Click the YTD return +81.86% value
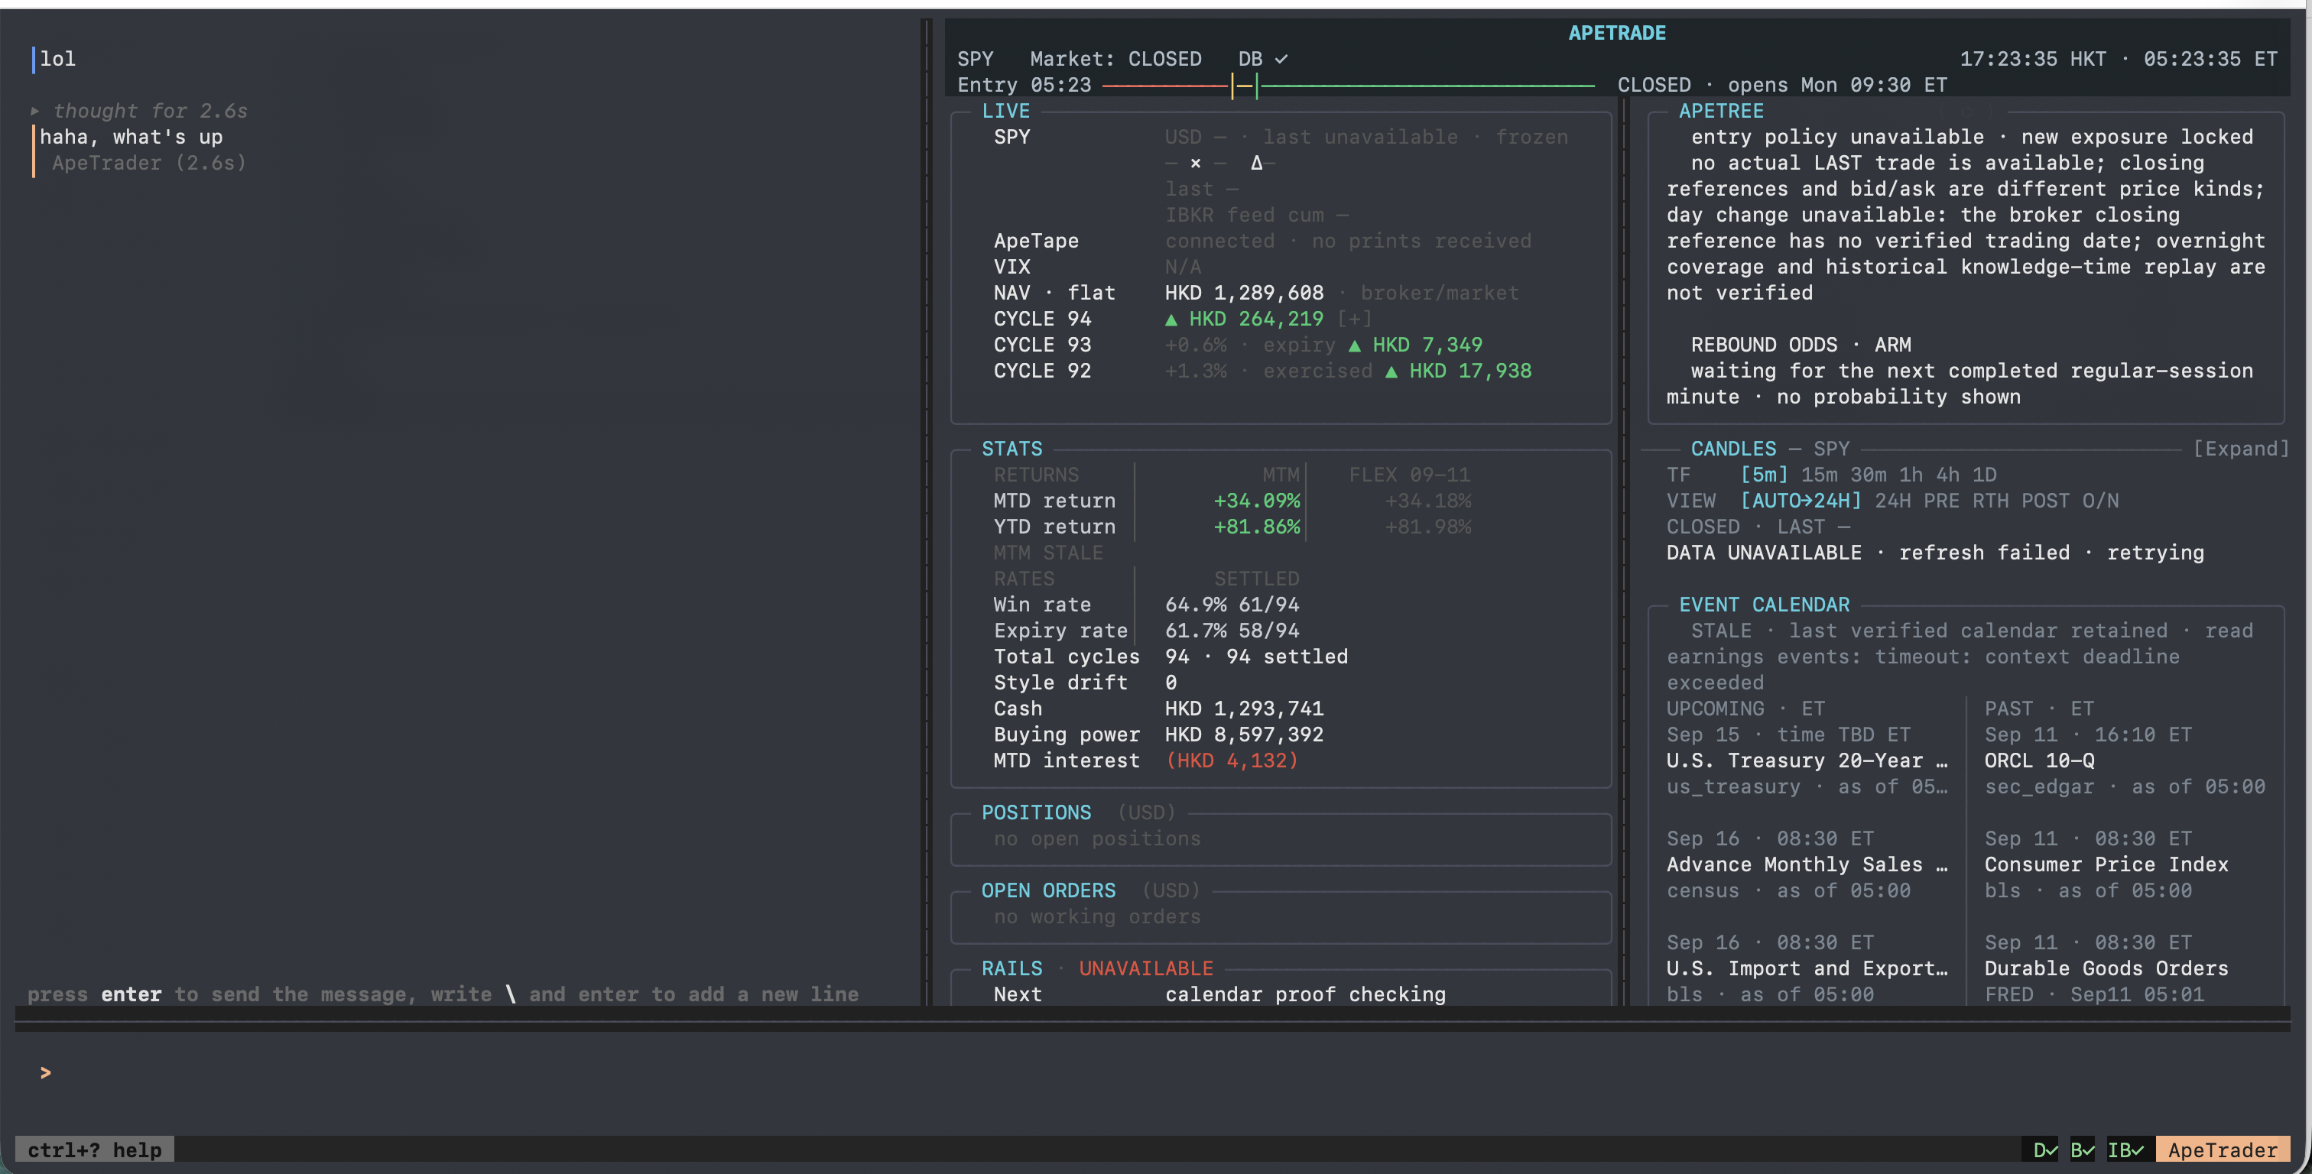The height and width of the screenshot is (1174, 2312). [x=1255, y=527]
